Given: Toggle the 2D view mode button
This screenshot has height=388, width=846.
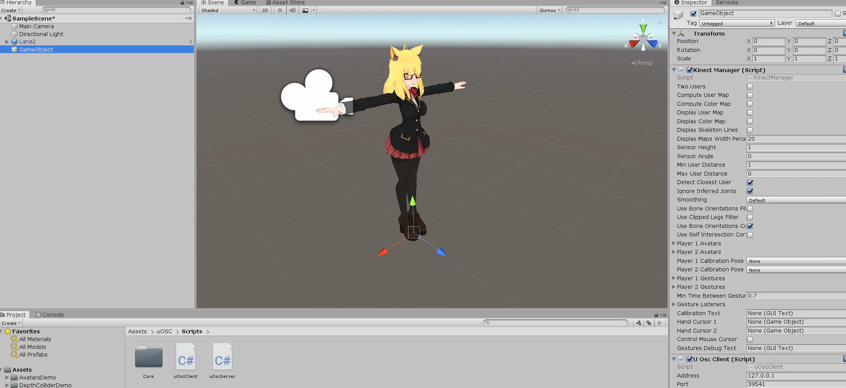Looking at the screenshot, I should pyautogui.click(x=265, y=10).
